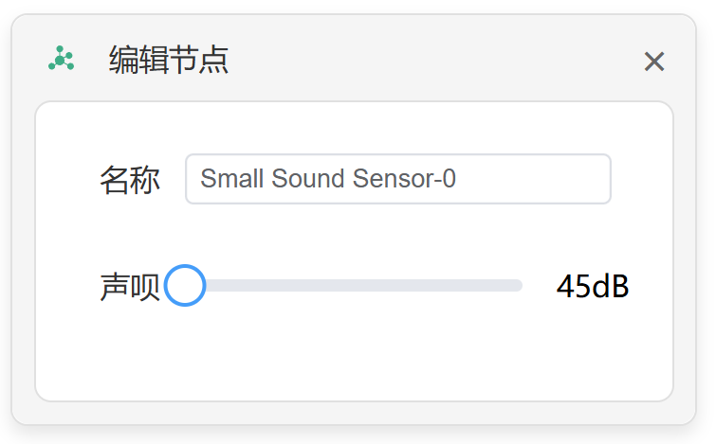
Task: Click the 编辑节点 dialog title text
Action: tap(169, 61)
